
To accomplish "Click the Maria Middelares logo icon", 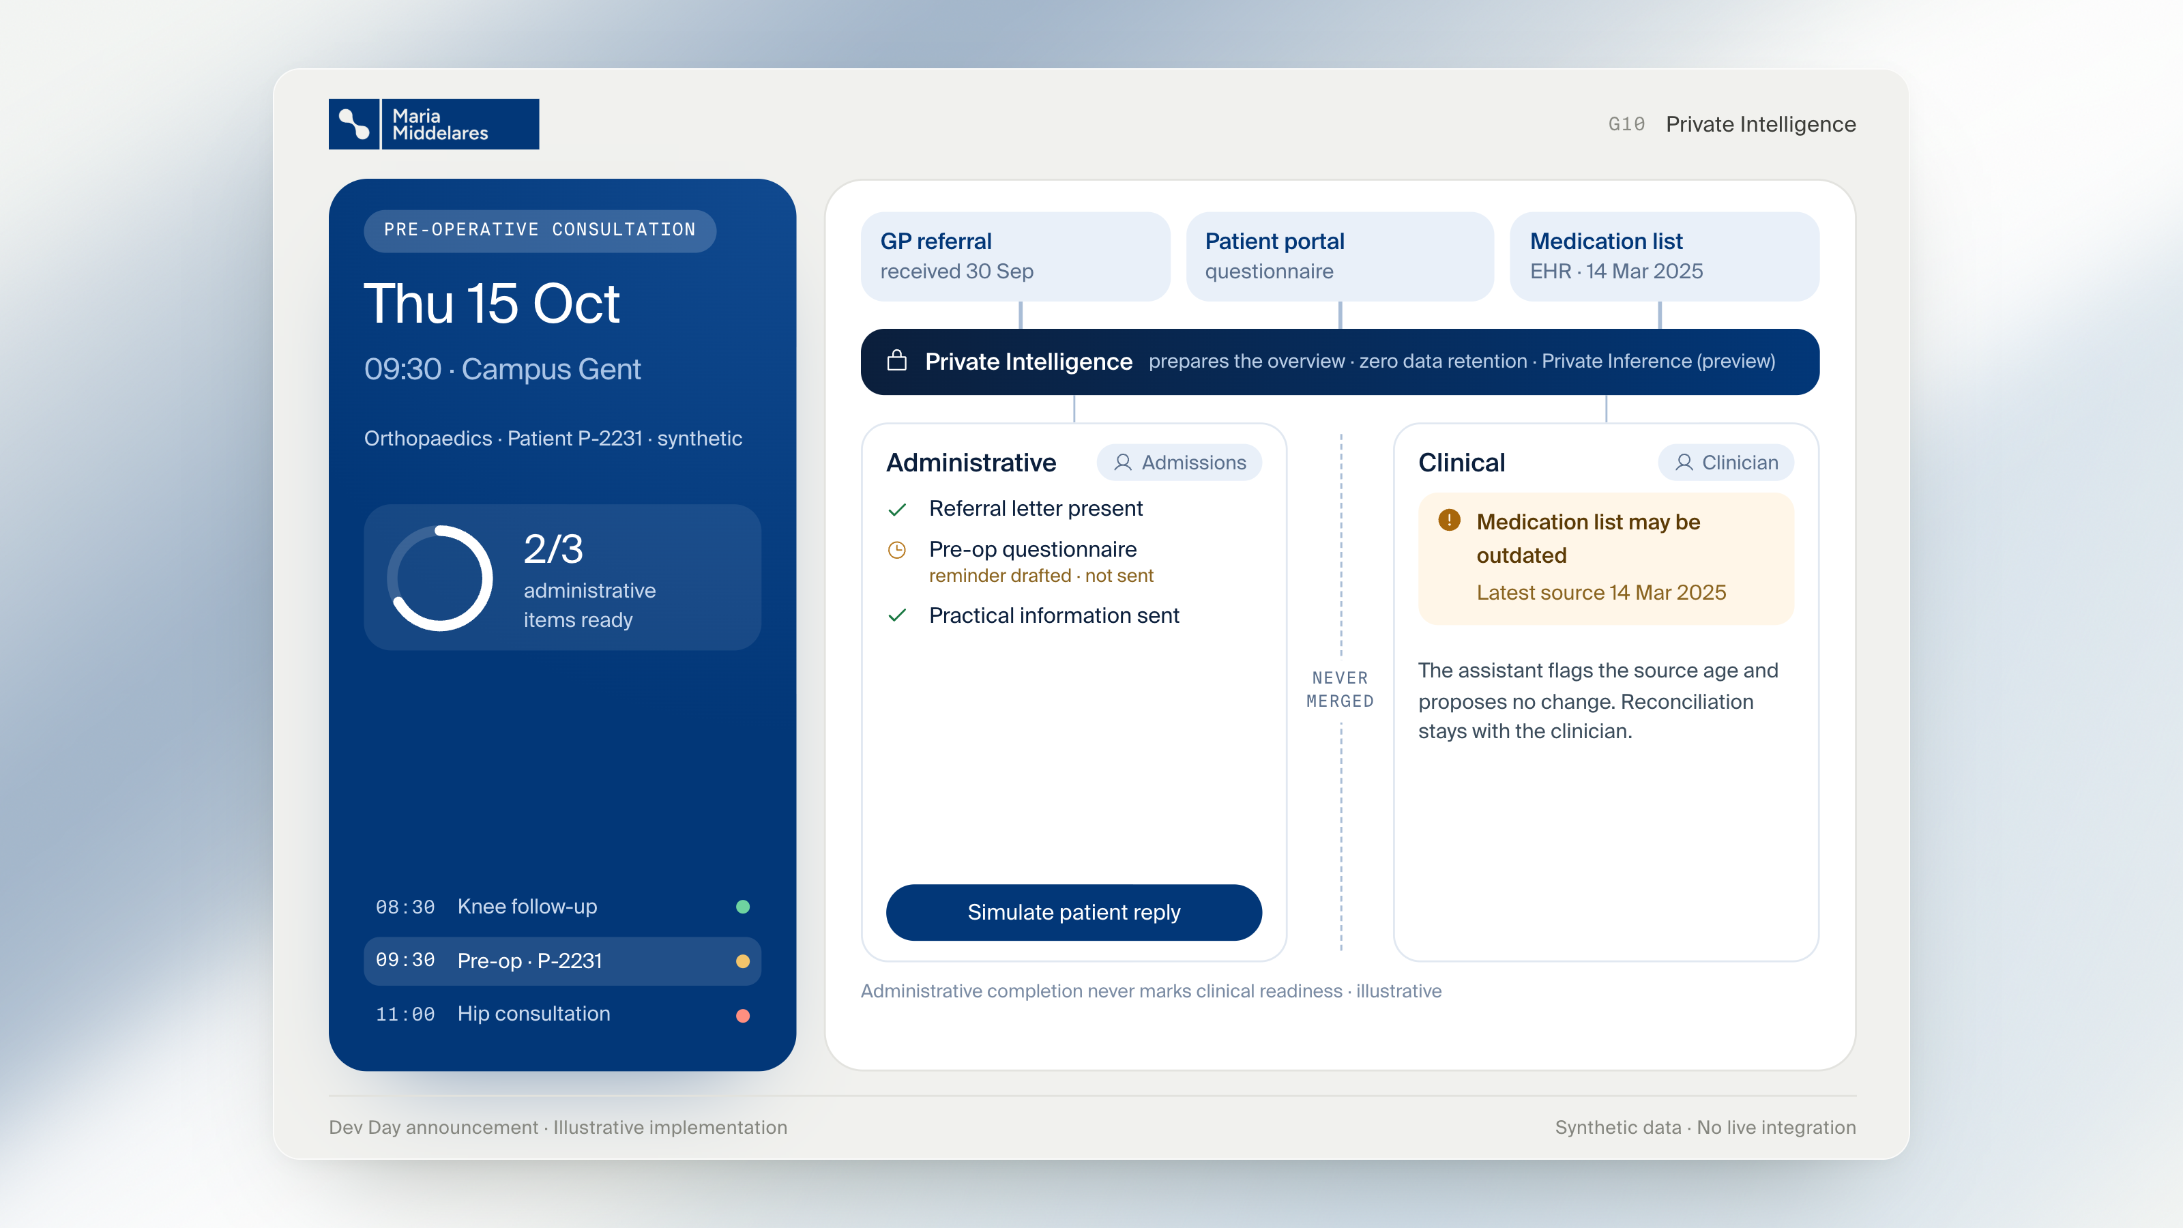I will [354, 123].
